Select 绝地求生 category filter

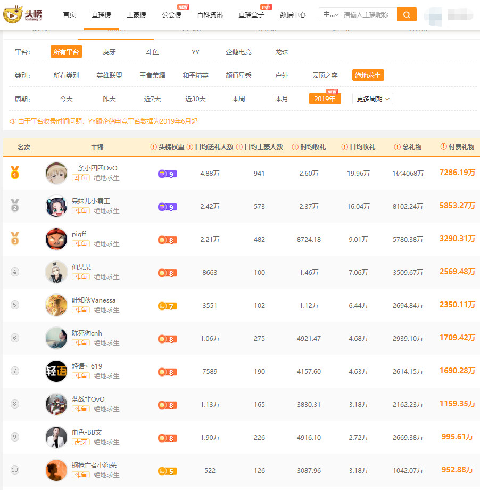(368, 75)
